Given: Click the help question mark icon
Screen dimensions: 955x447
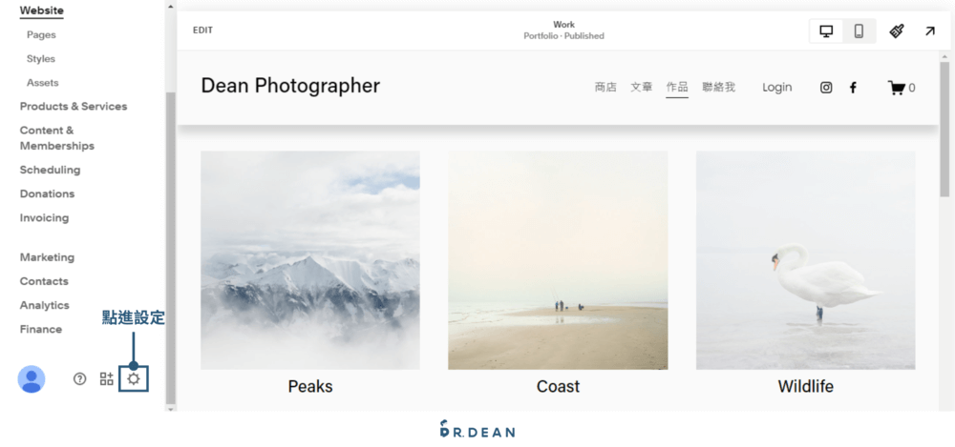Looking at the screenshot, I should (80, 379).
